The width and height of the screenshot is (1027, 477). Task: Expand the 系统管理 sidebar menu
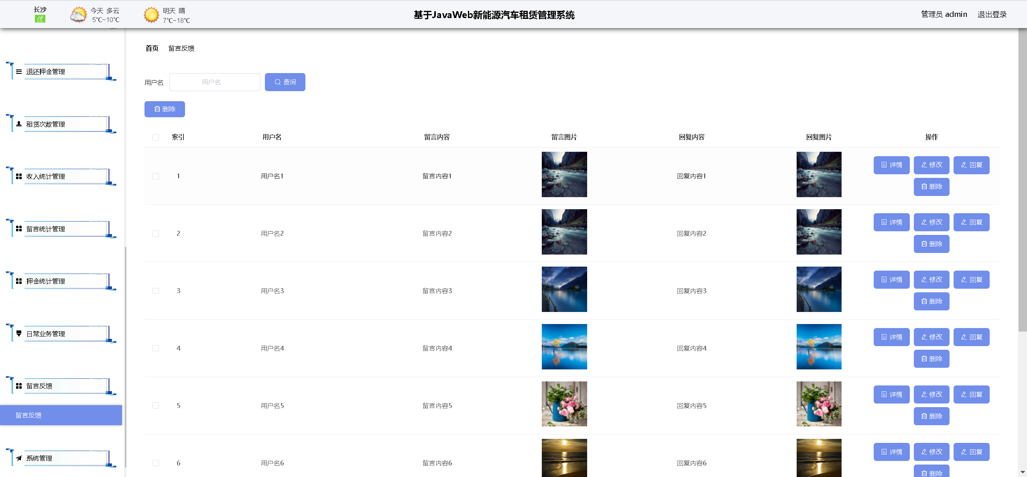coord(61,458)
